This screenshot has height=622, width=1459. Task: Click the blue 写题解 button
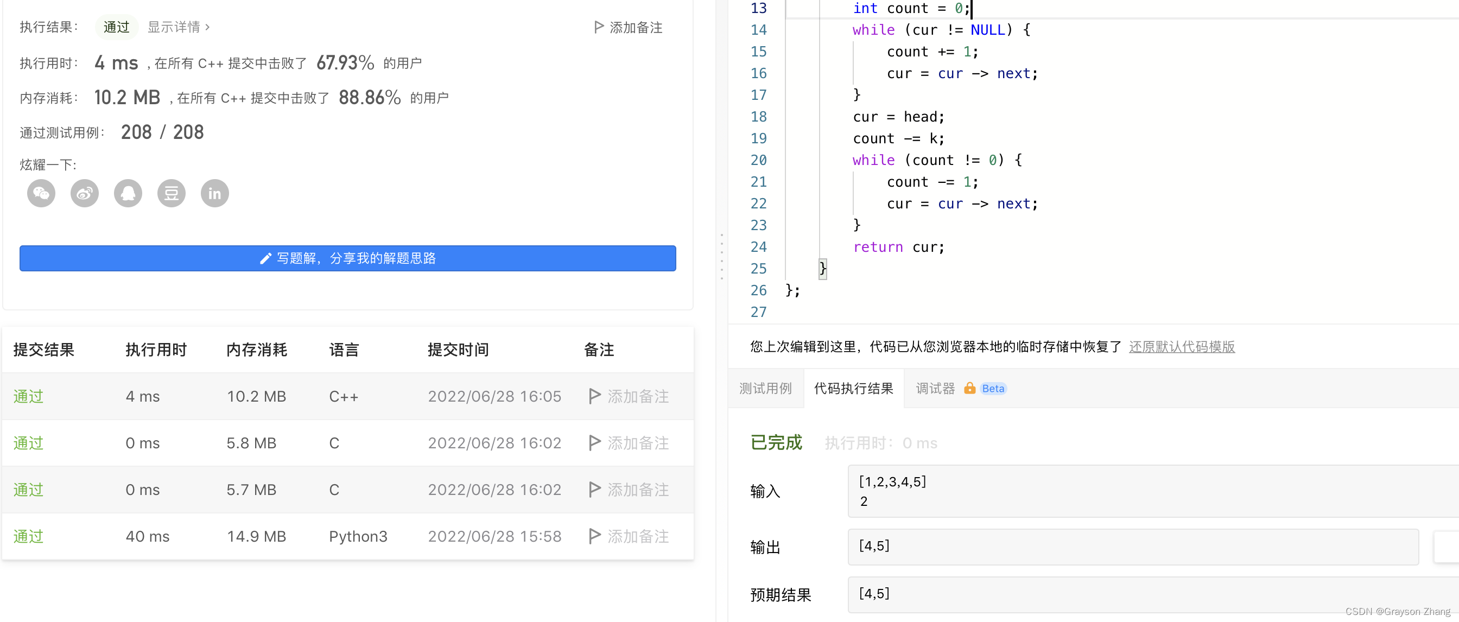click(x=347, y=258)
